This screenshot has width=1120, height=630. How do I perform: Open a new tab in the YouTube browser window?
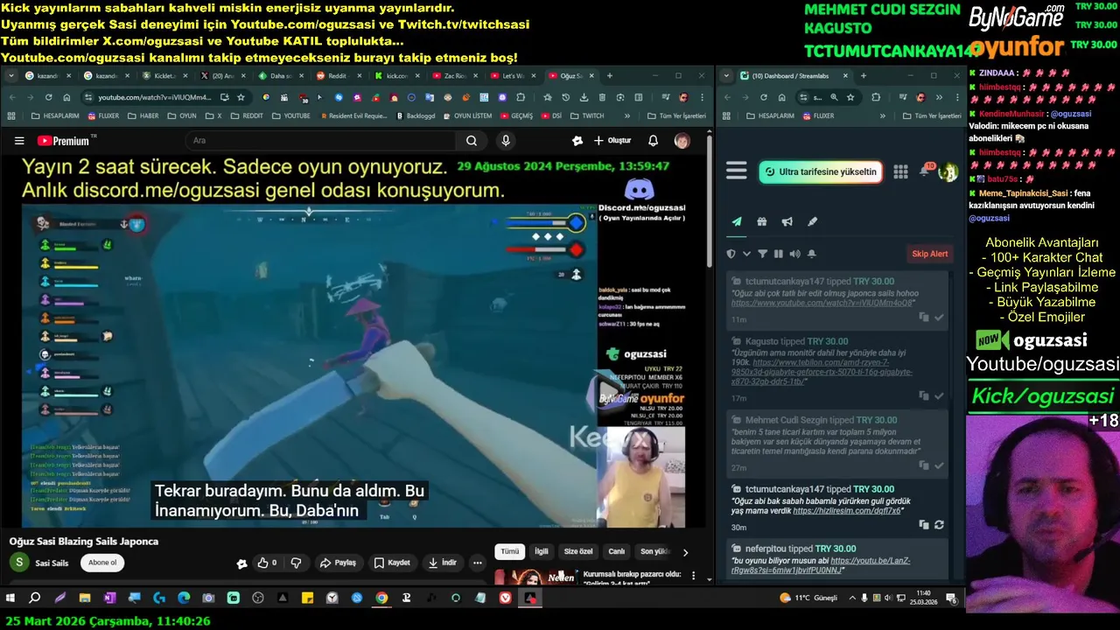[610, 76]
